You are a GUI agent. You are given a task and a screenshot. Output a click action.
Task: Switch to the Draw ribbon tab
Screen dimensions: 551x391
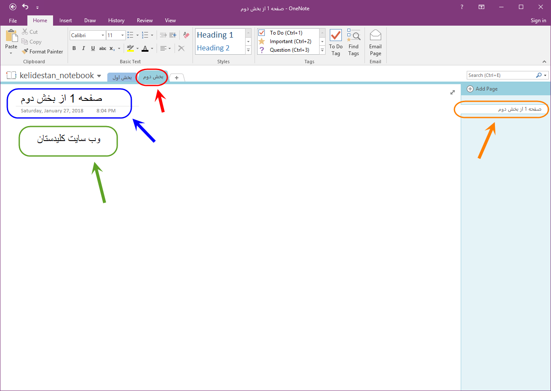point(90,21)
